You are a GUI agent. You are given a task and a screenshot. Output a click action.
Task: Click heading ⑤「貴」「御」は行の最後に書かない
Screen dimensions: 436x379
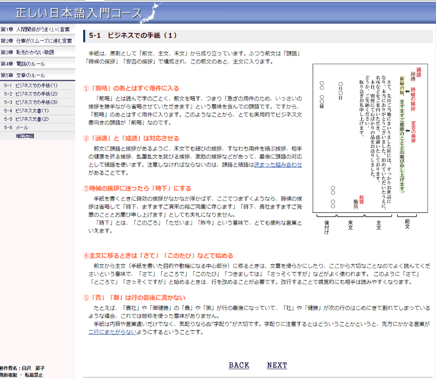pos(134,297)
